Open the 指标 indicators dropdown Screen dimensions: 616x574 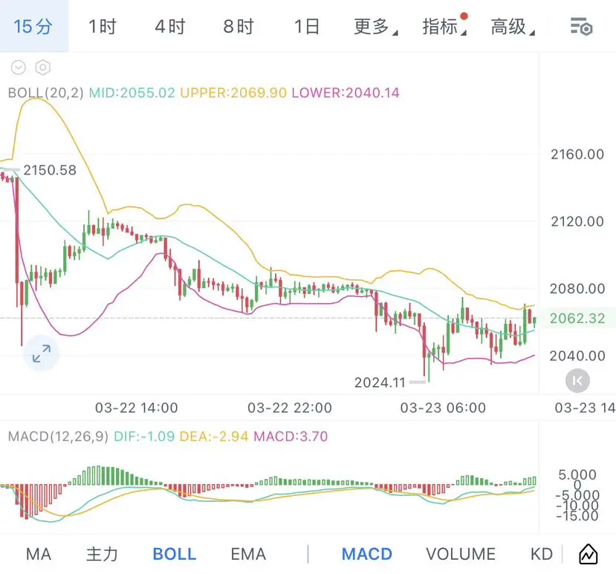tap(444, 27)
